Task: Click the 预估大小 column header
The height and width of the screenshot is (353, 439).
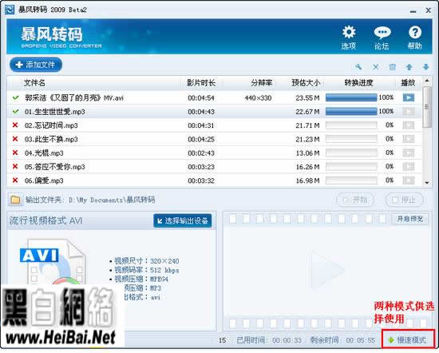Action: coord(306,83)
